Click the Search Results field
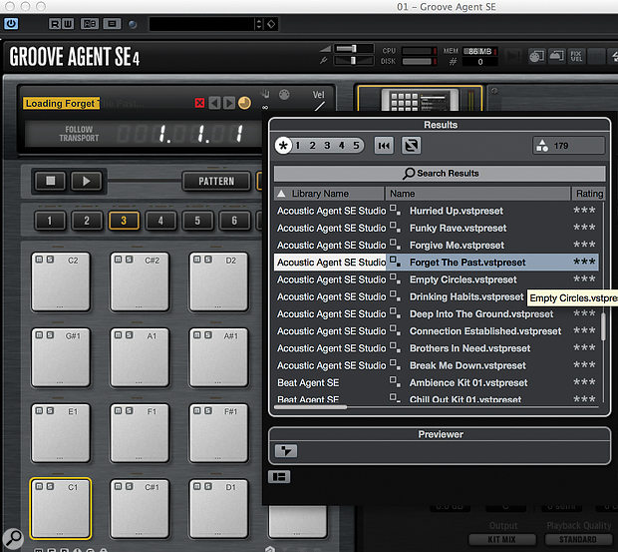 coord(440,174)
